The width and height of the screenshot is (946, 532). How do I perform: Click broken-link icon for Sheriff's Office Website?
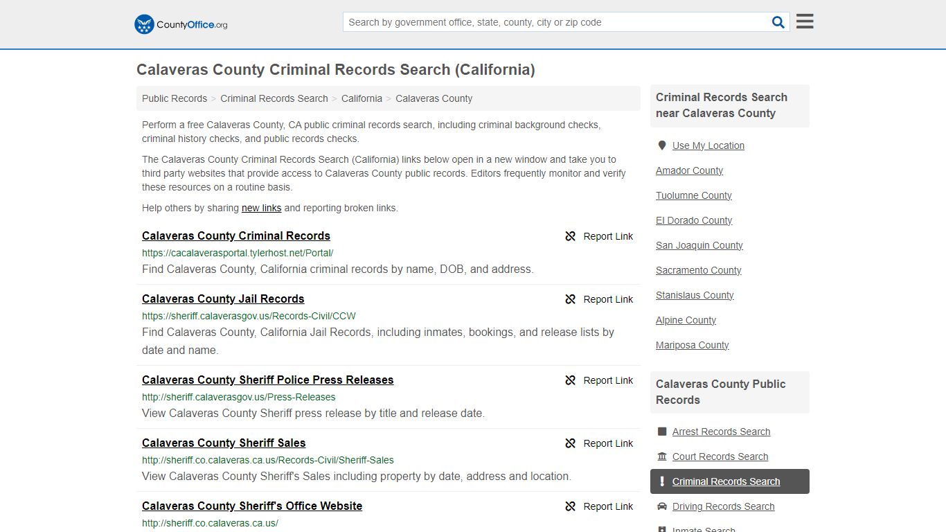coord(571,506)
